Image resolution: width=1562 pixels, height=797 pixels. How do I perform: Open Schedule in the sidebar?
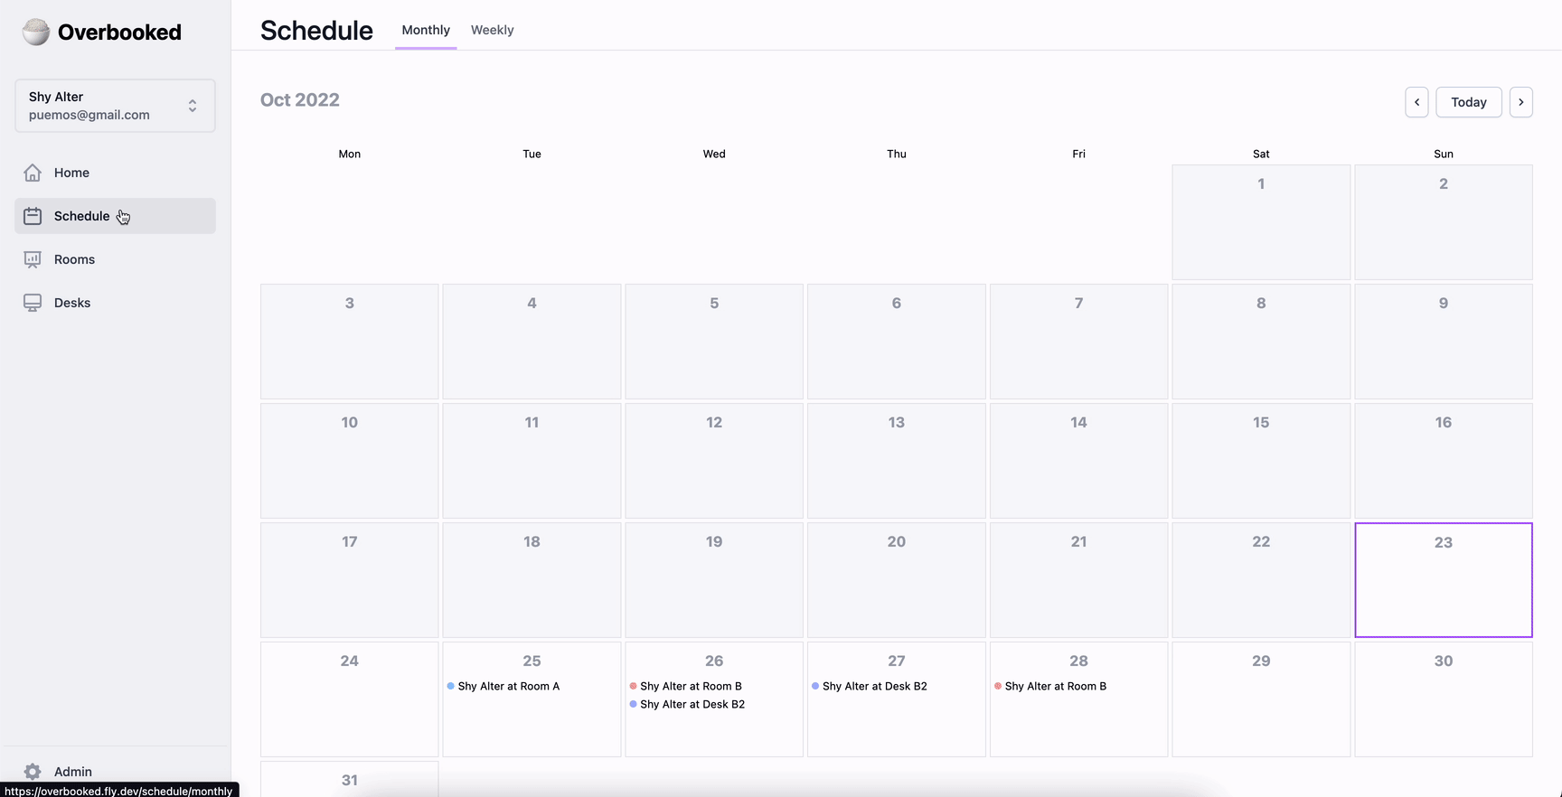(x=115, y=216)
